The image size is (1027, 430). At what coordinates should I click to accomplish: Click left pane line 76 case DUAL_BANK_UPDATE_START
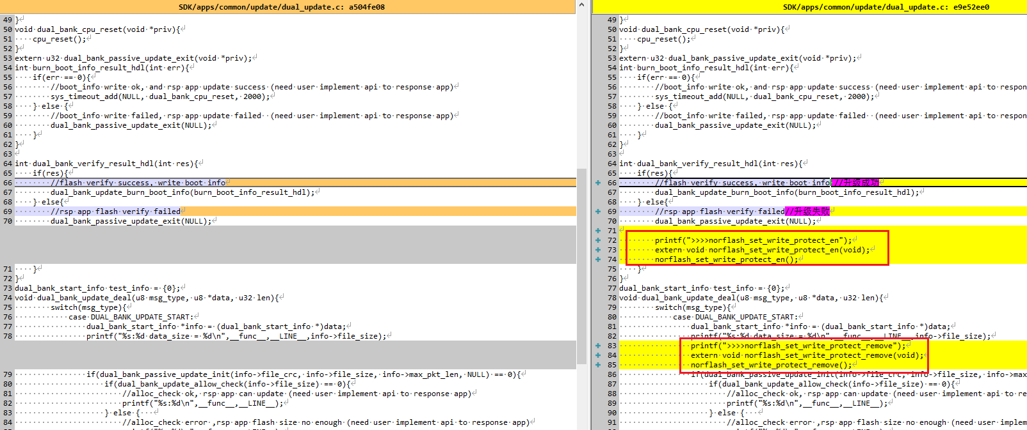[x=131, y=317]
